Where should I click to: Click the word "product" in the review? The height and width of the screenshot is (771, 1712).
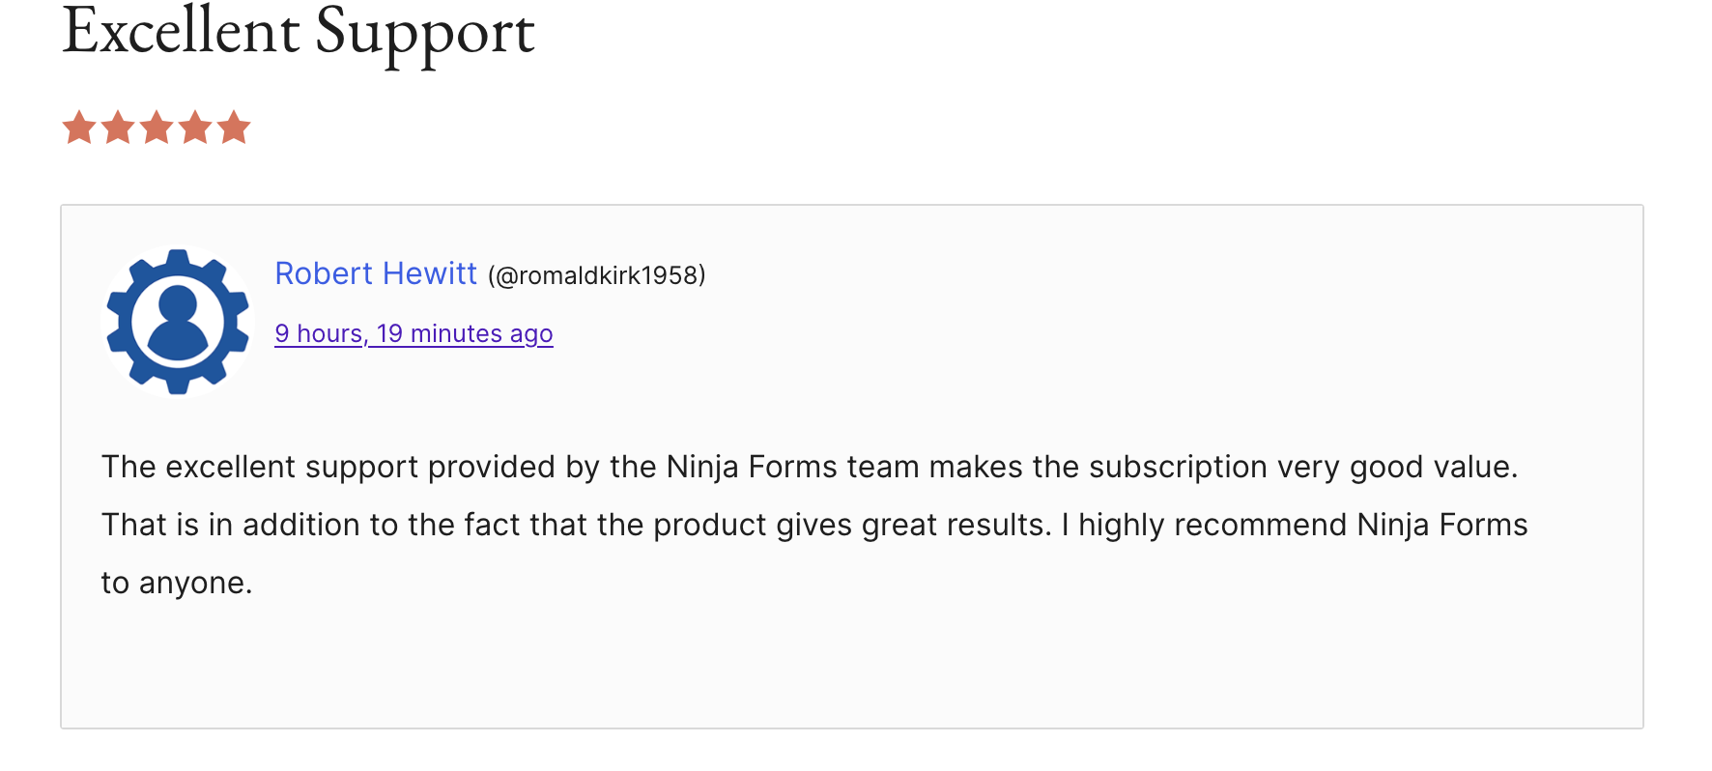tap(712, 525)
